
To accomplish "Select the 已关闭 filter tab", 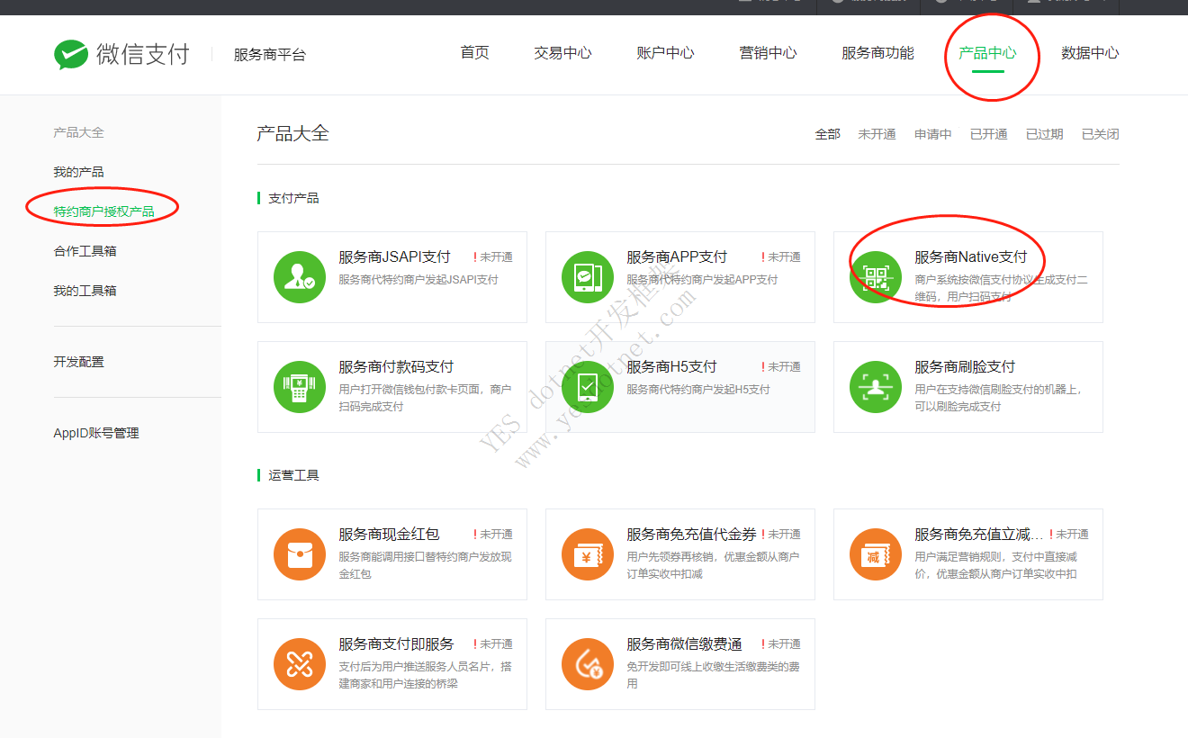I will (1101, 134).
